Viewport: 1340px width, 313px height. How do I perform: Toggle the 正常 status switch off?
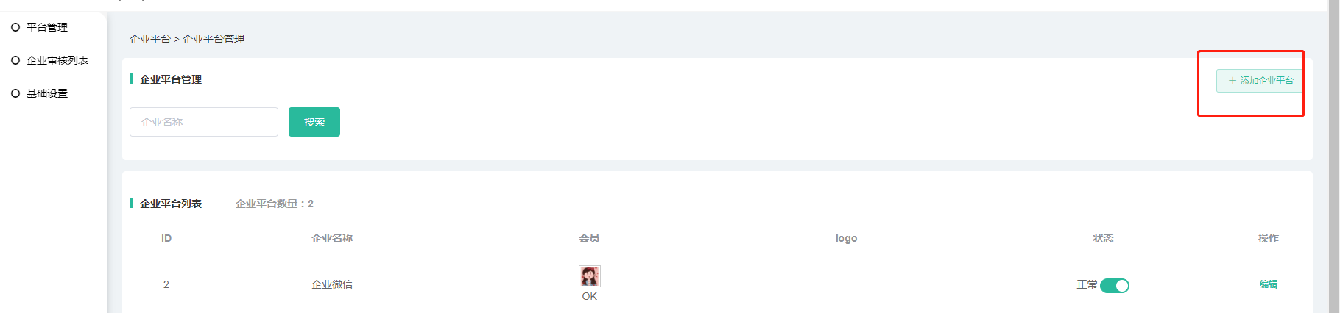(1115, 286)
